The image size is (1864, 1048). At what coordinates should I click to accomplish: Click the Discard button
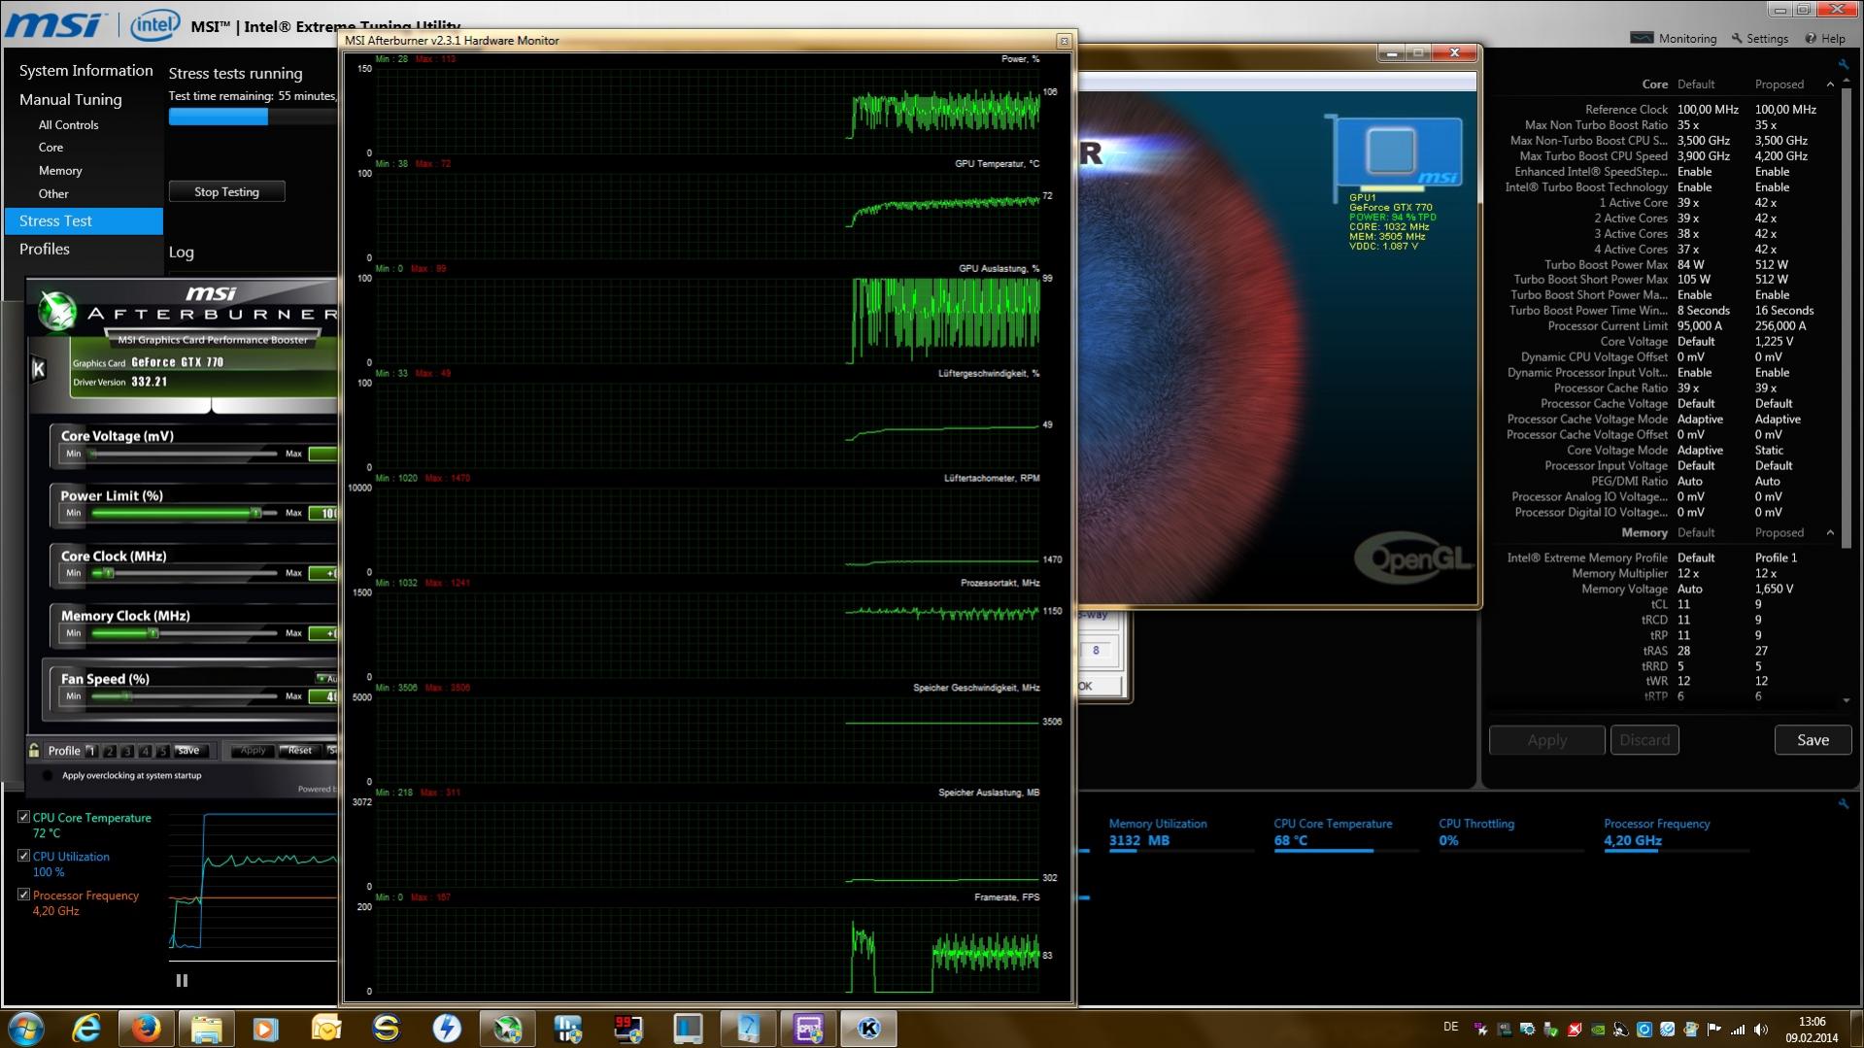click(1644, 740)
